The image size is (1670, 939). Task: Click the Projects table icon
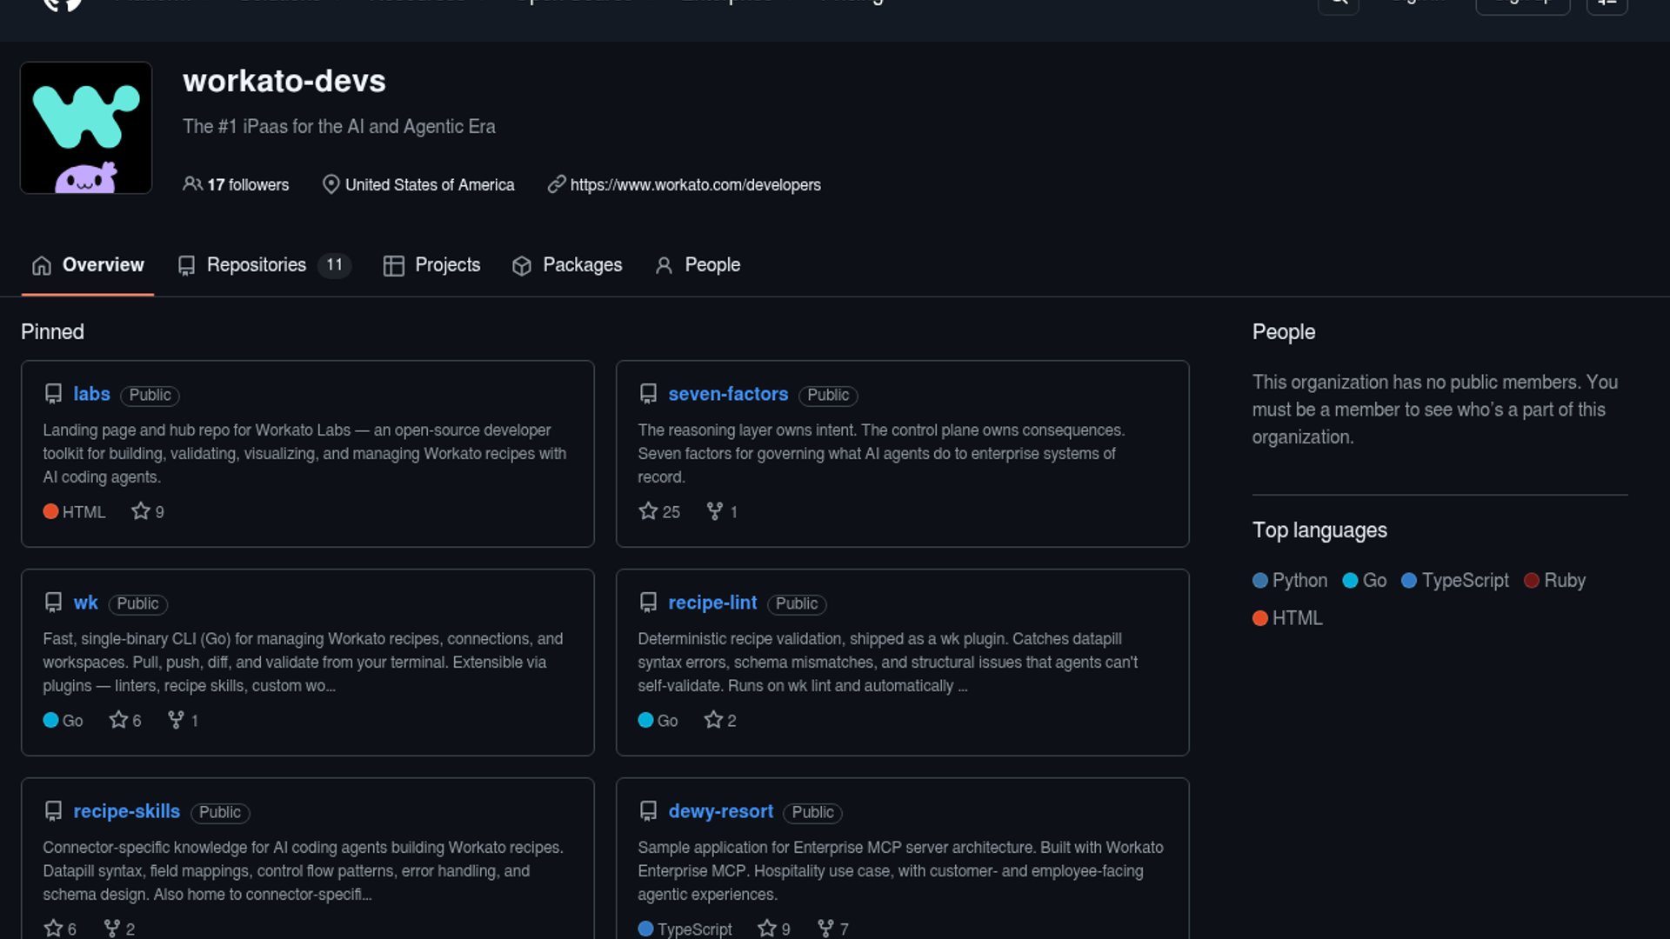393,265
